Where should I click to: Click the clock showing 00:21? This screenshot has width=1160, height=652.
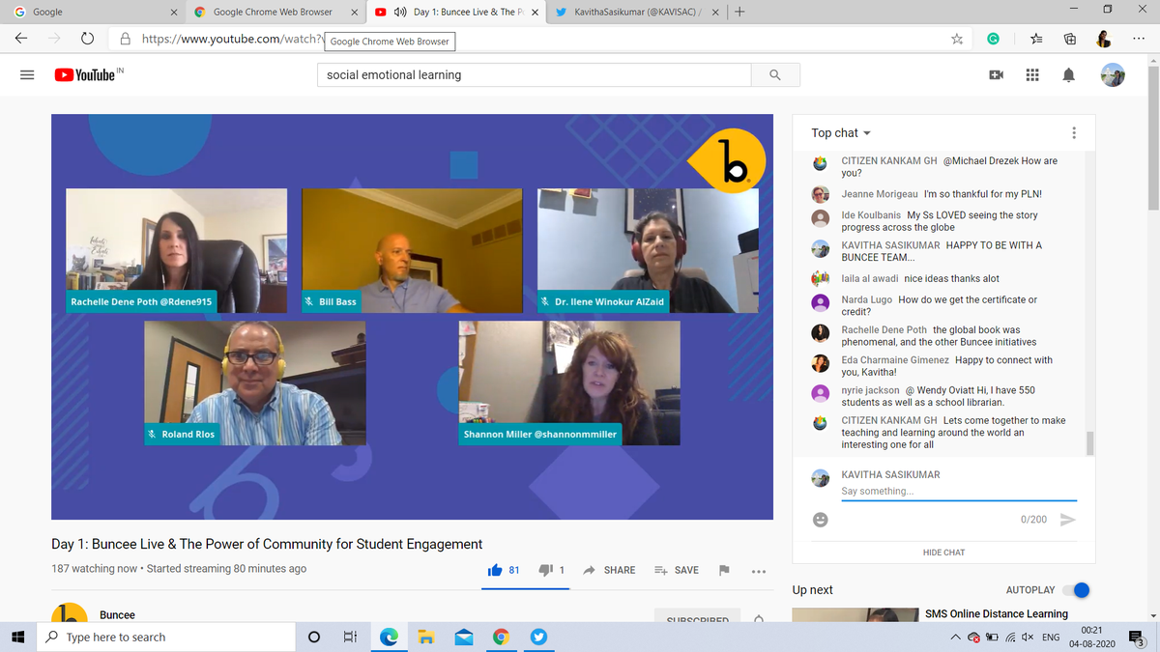click(1091, 629)
